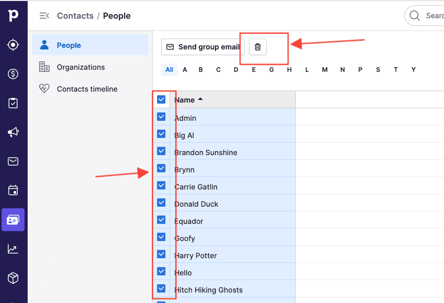
Task: Deselect the Harry Potter row checkbox
Action: [x=161, y=255]
